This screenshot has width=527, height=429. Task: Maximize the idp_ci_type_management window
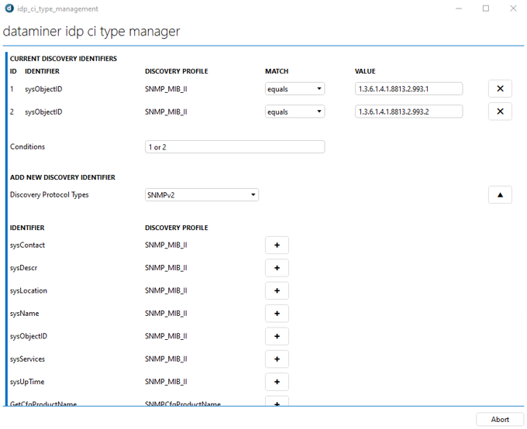coord(486,9)
